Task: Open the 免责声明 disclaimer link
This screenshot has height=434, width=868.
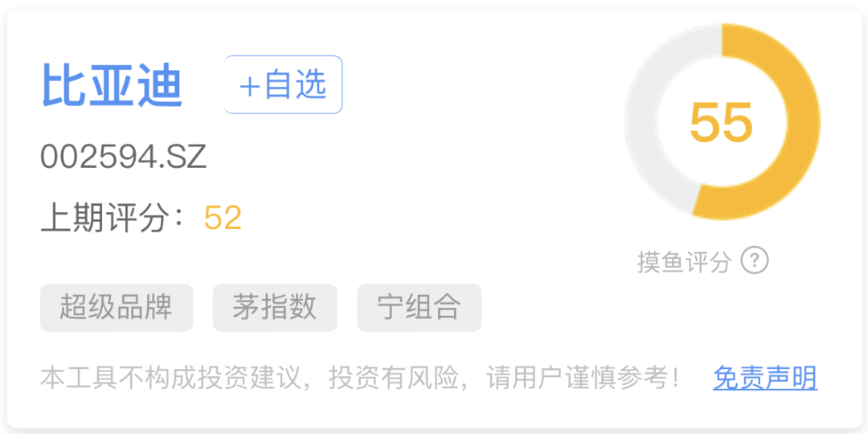Action: (x=764, y=378)
